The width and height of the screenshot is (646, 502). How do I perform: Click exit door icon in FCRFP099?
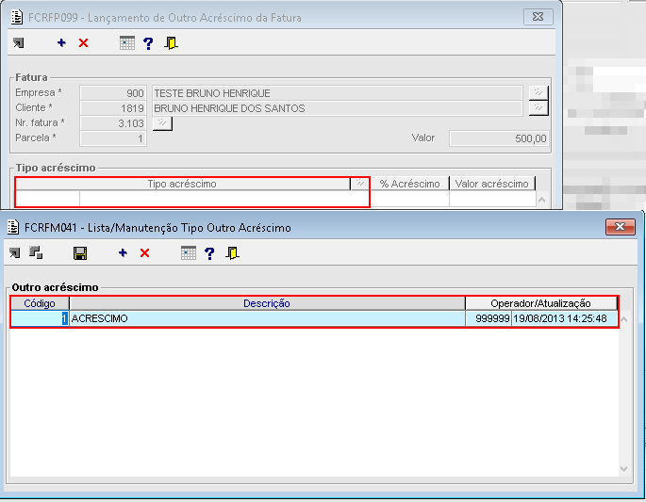click(x=171, y=42)
